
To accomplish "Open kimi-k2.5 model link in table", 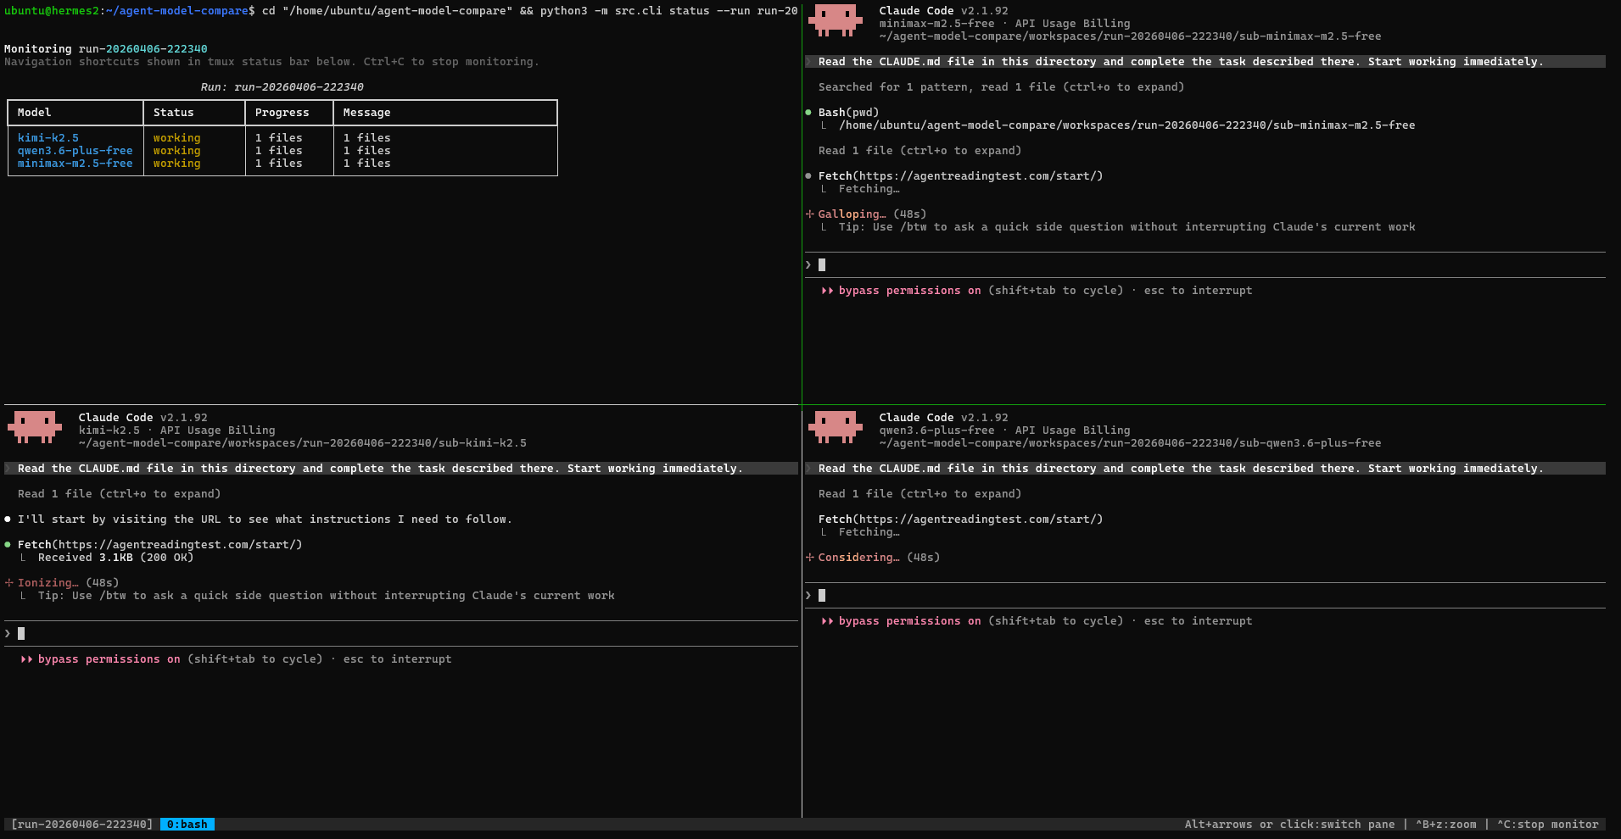I will pos(48,138).
